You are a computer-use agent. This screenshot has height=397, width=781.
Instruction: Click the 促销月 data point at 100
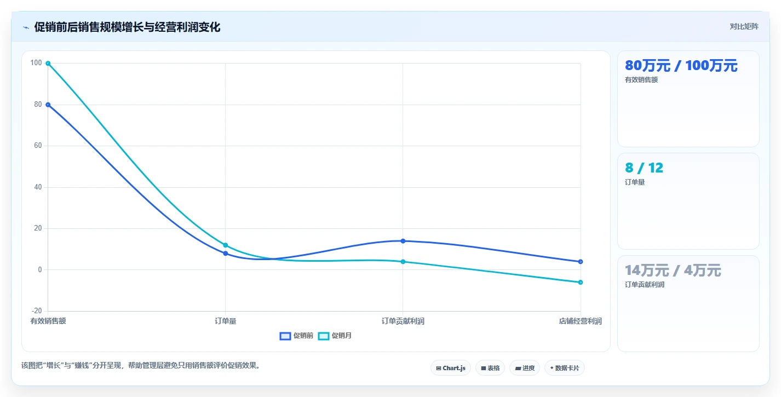pos(48,64)
